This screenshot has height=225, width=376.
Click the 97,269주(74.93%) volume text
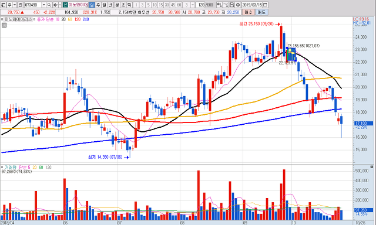pyautogui.click(x=16, y=172)
